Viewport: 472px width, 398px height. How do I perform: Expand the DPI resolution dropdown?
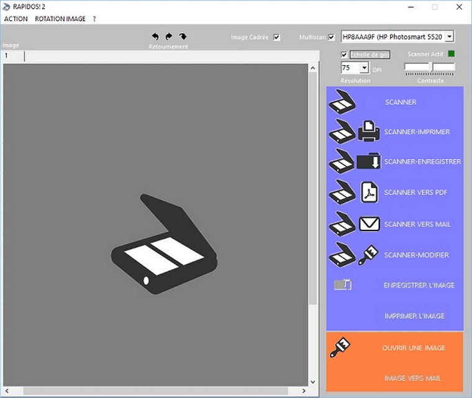tap(364, 68)
